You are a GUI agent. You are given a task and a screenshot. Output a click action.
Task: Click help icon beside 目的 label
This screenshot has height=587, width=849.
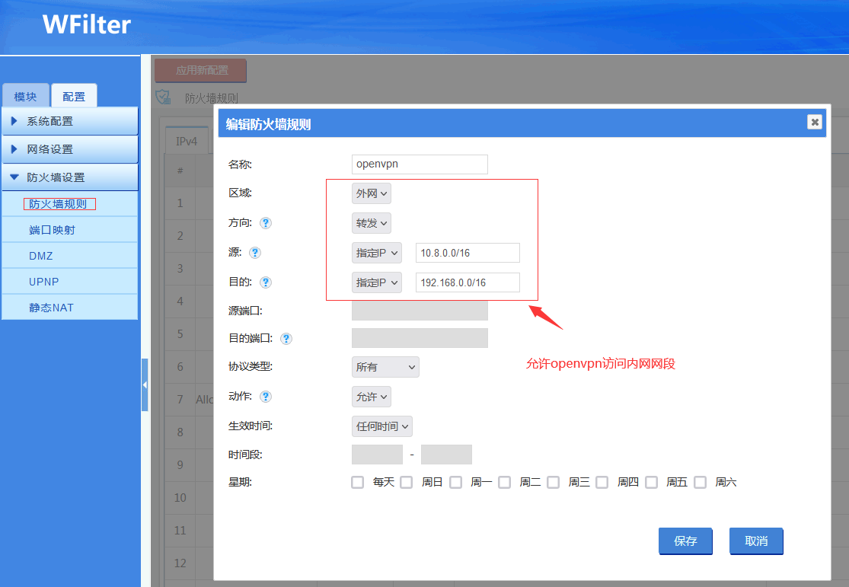tap(266, 282)
